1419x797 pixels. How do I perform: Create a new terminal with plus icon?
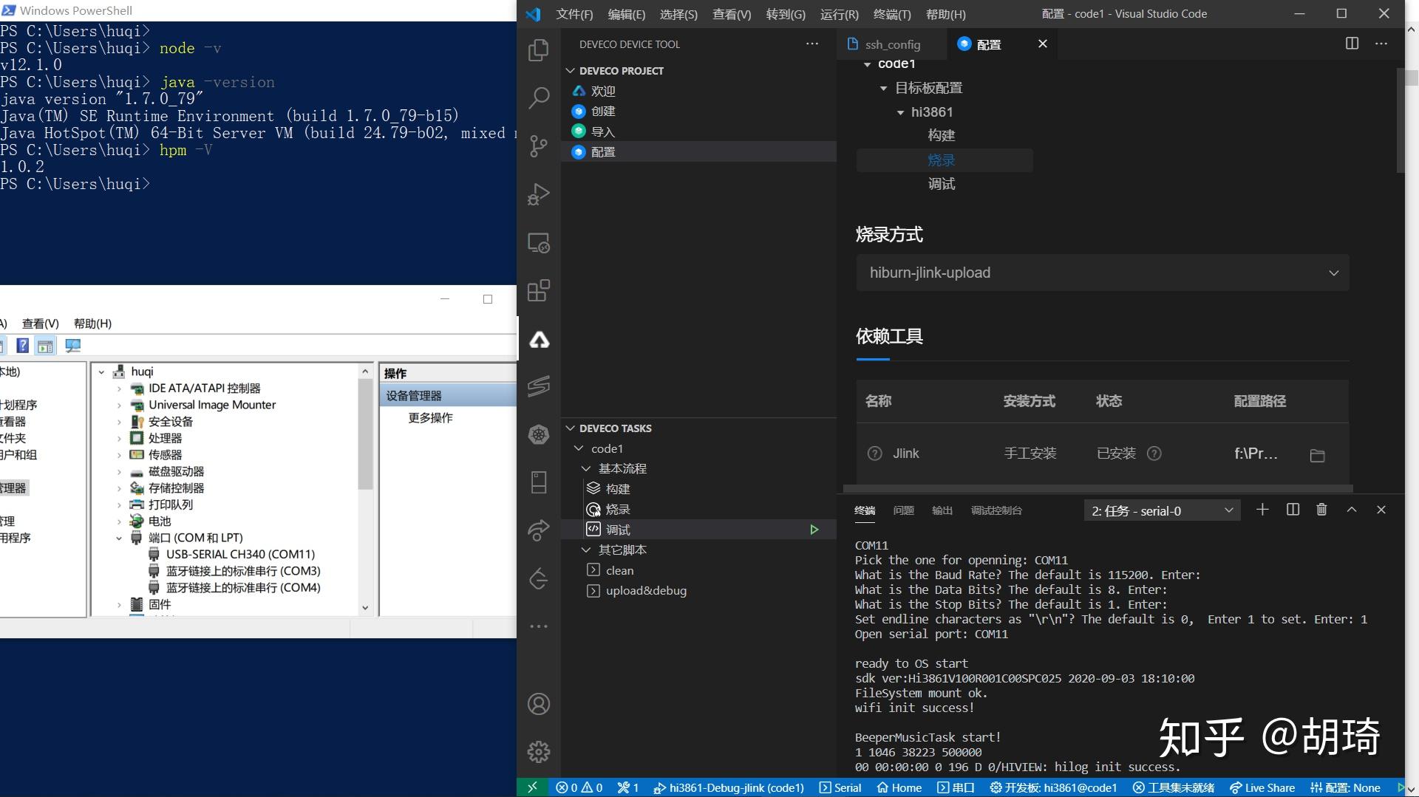click(1262, 510)
